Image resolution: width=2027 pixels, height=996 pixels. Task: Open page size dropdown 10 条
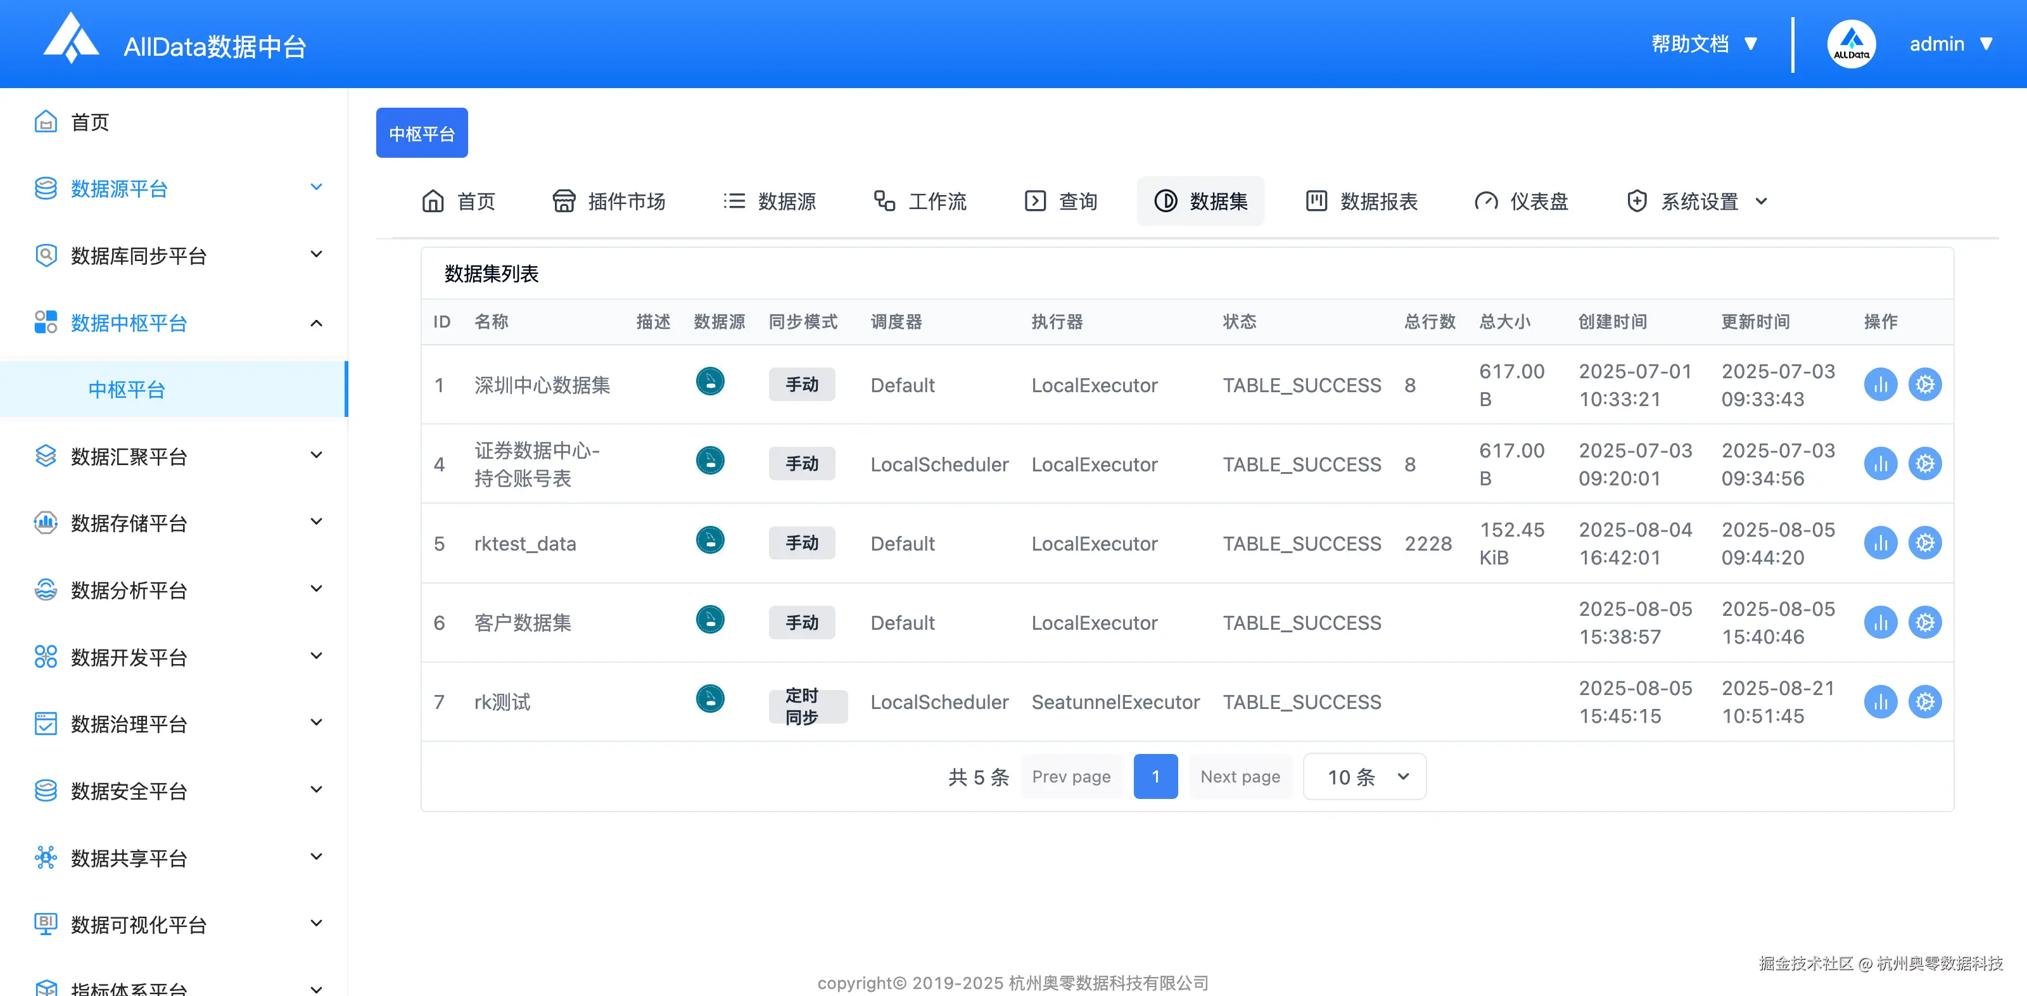[1364, 777]
